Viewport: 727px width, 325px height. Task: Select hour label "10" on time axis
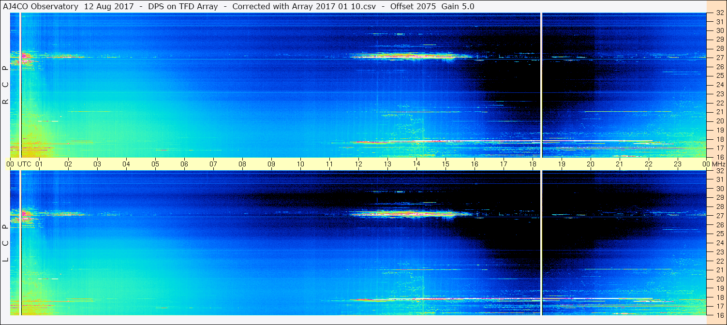coord(300,164)
